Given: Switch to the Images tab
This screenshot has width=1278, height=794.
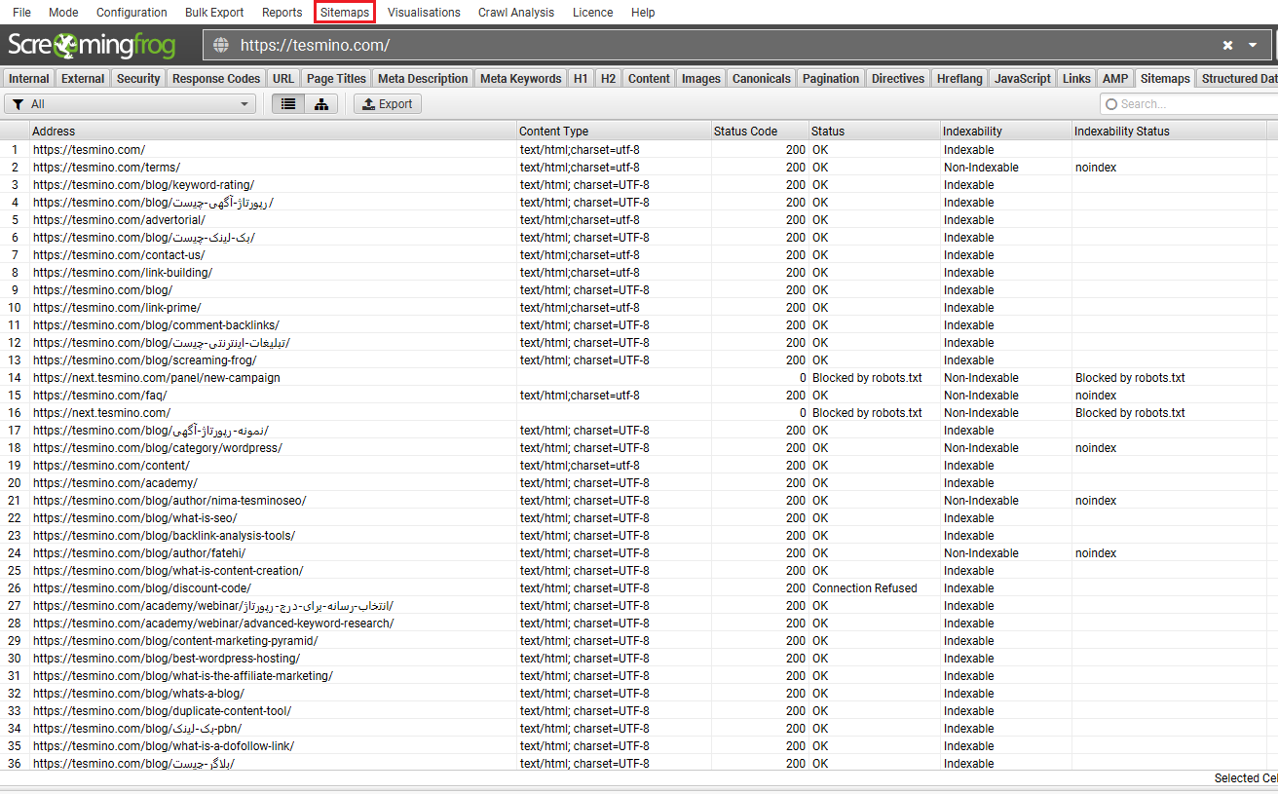Looking at the screenshot, I should tap(701, 79).
